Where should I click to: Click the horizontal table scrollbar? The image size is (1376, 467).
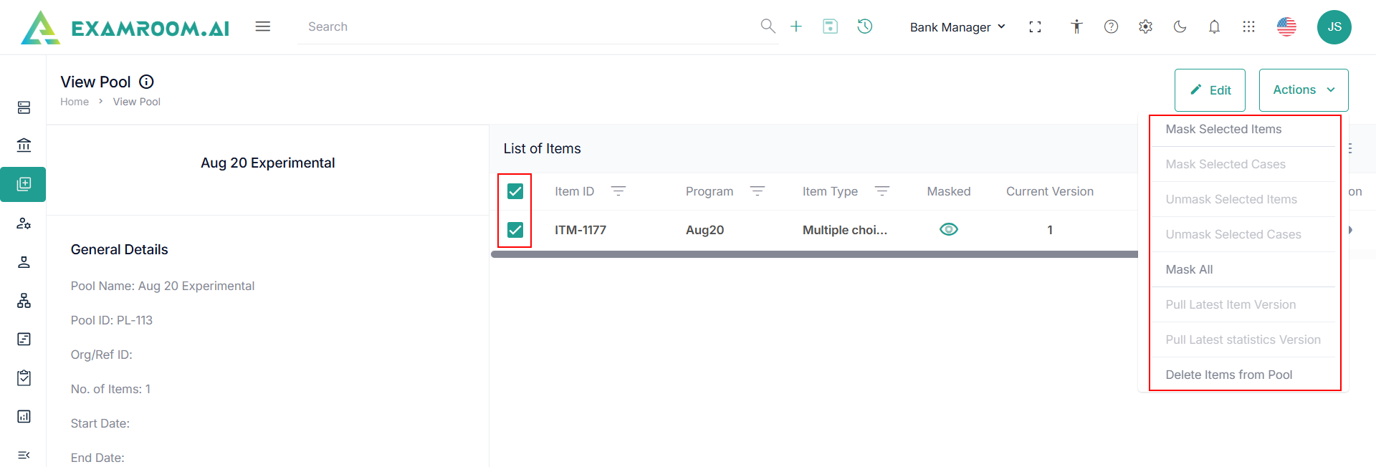pyautogui.click(x=814, y=254)
